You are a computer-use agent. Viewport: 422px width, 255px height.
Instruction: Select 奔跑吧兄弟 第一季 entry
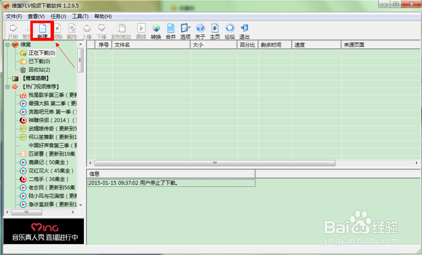point(52,112)
